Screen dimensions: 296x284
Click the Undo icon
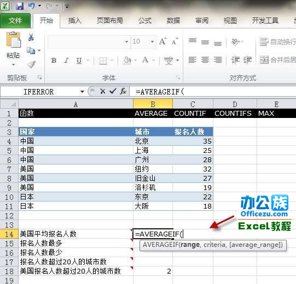(x=32, y=6)
